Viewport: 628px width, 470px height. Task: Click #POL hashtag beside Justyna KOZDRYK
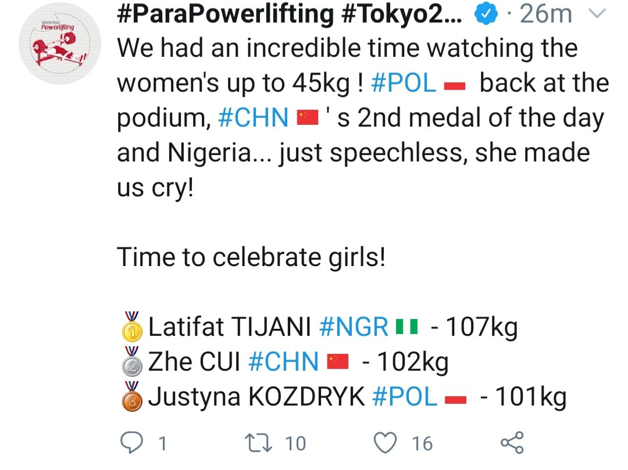pyautogui.click(x=404, y=397)
